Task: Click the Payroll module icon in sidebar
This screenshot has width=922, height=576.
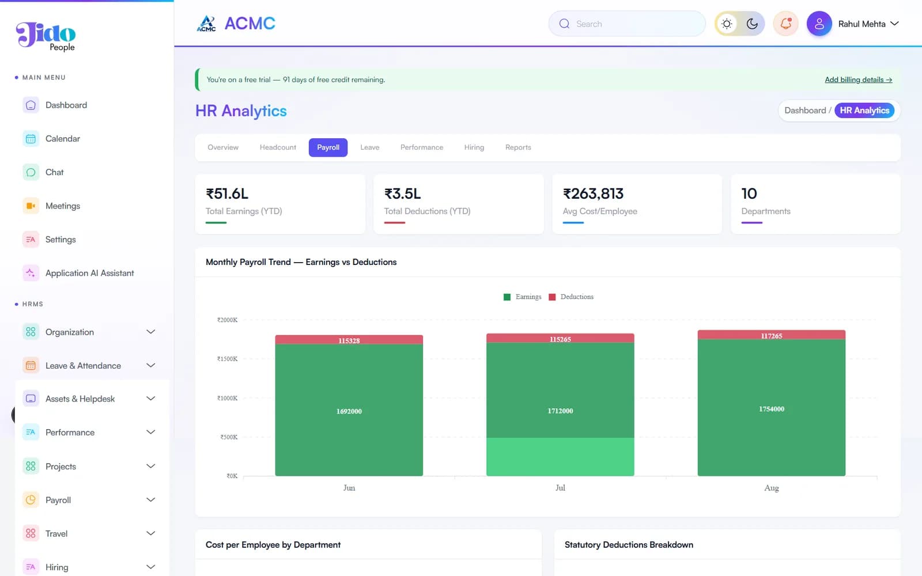Action: coord(31,500)
